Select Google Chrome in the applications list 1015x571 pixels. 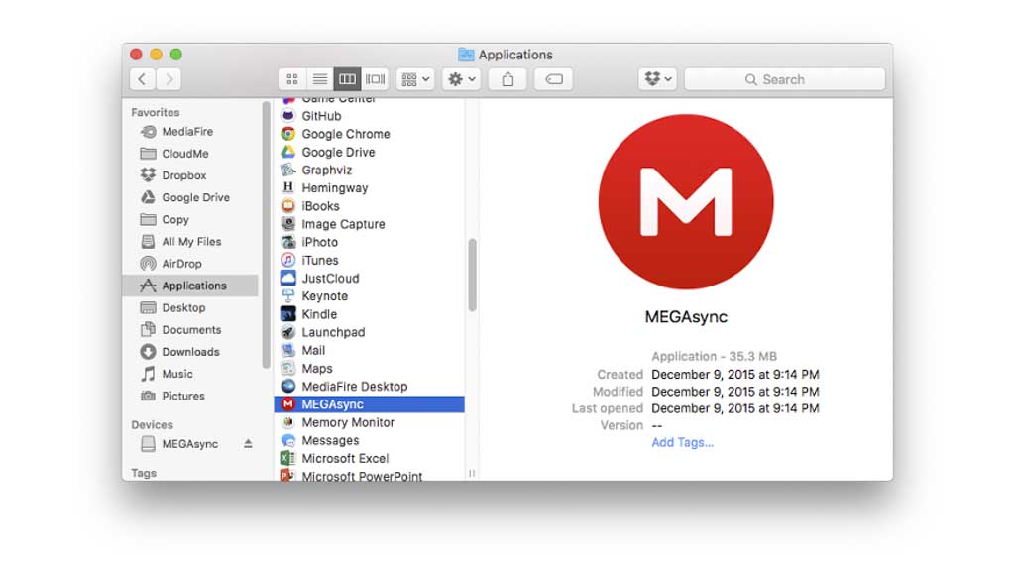[345, 134]
